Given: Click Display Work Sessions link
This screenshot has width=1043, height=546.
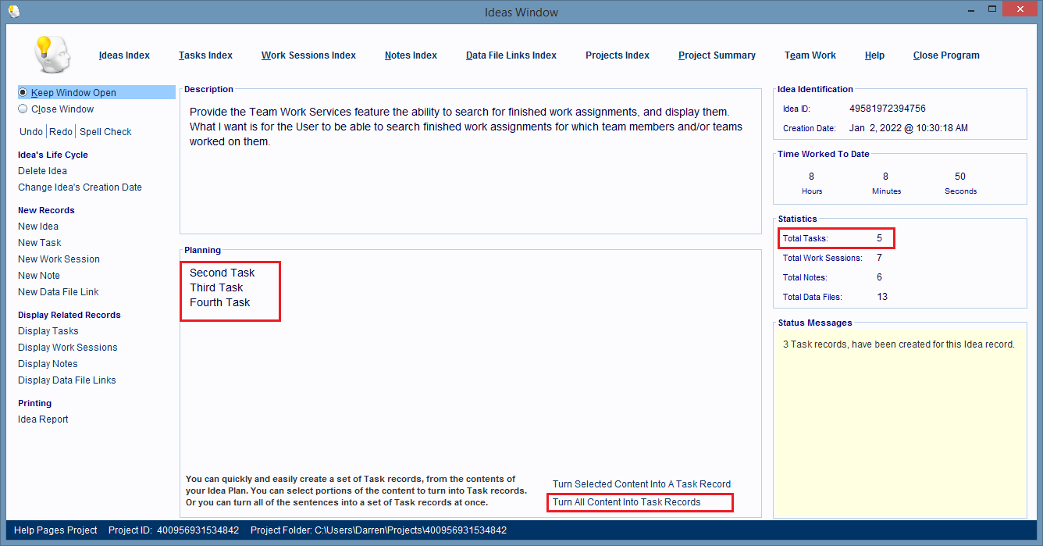Looking at the screenshot, I should tap(68, 348).
